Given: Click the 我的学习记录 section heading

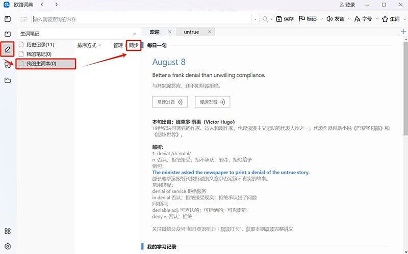Looking at the screenshot, I should 162,247.
